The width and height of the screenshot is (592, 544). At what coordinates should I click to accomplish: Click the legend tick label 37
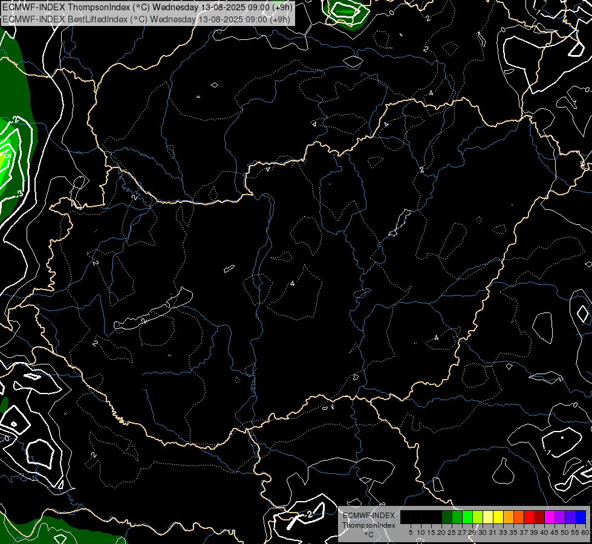coord(524,533)
